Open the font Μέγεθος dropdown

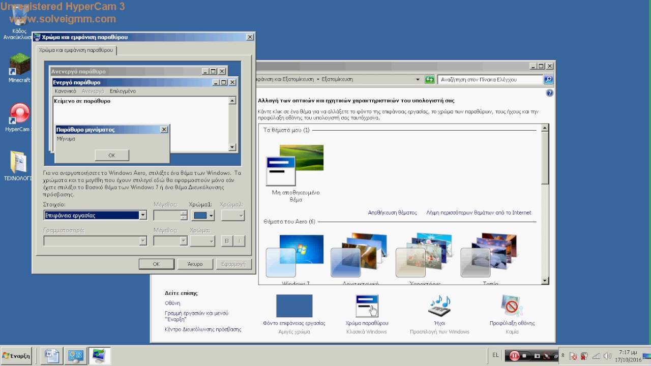pyautogui.click(x=170, y=241)
